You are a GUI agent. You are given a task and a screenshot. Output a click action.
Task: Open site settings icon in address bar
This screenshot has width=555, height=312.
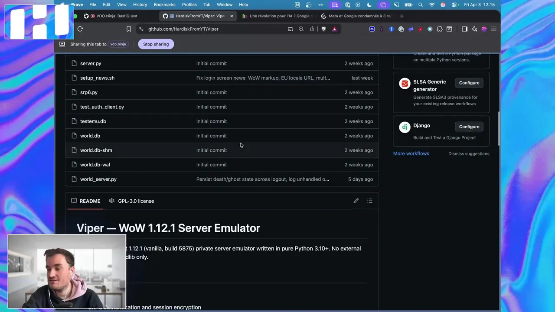pyautogui.click(x=141, y=29)
